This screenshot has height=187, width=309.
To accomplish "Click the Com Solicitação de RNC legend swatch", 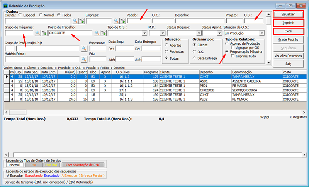I will click(x=83, y=165).
